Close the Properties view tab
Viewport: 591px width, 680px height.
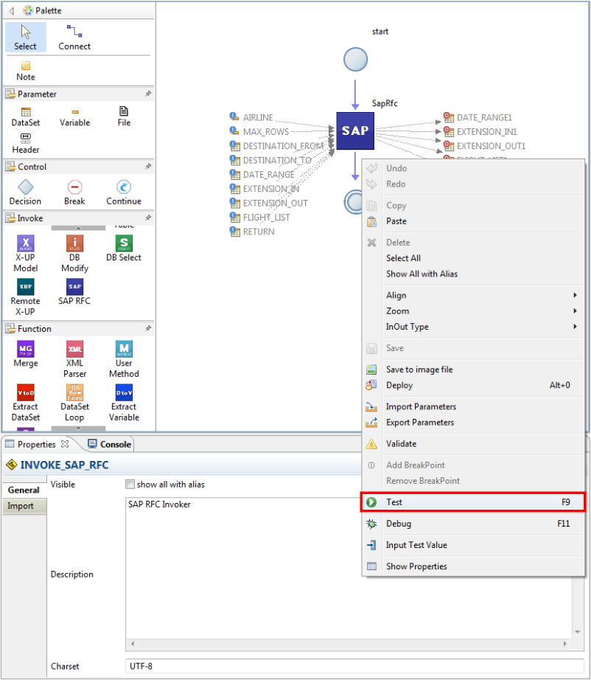coord(65,444)
